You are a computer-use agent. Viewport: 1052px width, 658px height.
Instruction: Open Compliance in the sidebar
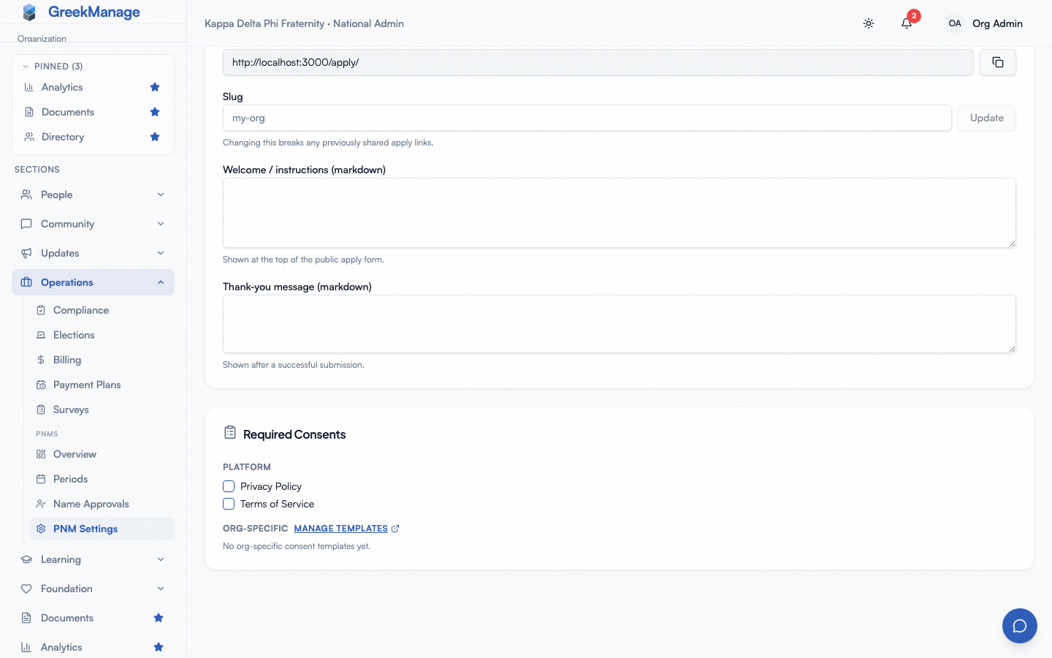[x=102, y=310]
